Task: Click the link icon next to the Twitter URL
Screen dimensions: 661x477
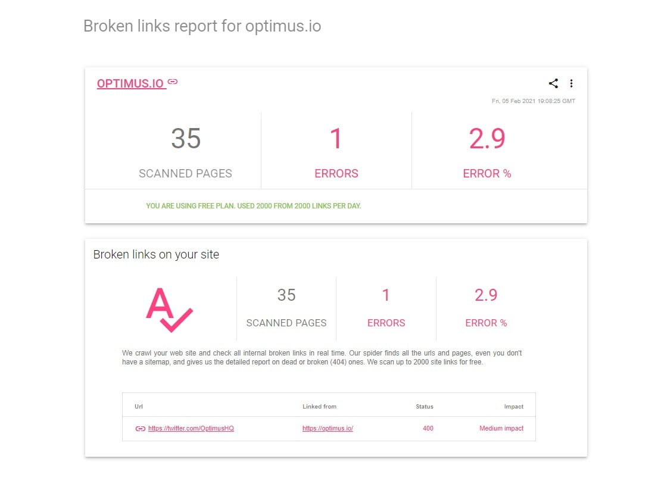Action: pos(139,428)
